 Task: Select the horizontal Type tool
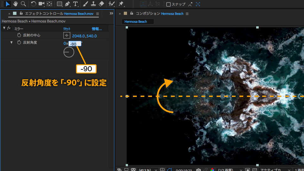coord(75,4)
